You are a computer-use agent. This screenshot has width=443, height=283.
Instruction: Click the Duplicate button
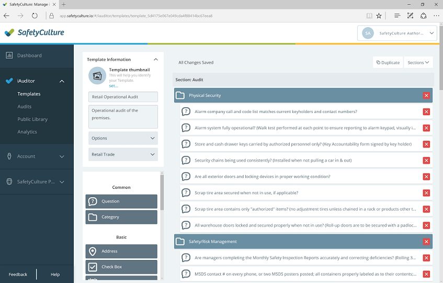388,63
